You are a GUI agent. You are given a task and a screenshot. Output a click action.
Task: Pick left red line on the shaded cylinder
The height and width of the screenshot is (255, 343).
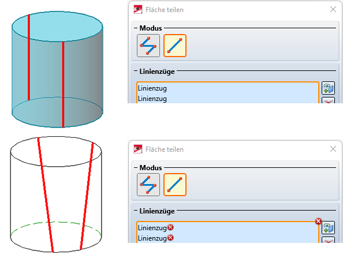(x=29, y=57)
